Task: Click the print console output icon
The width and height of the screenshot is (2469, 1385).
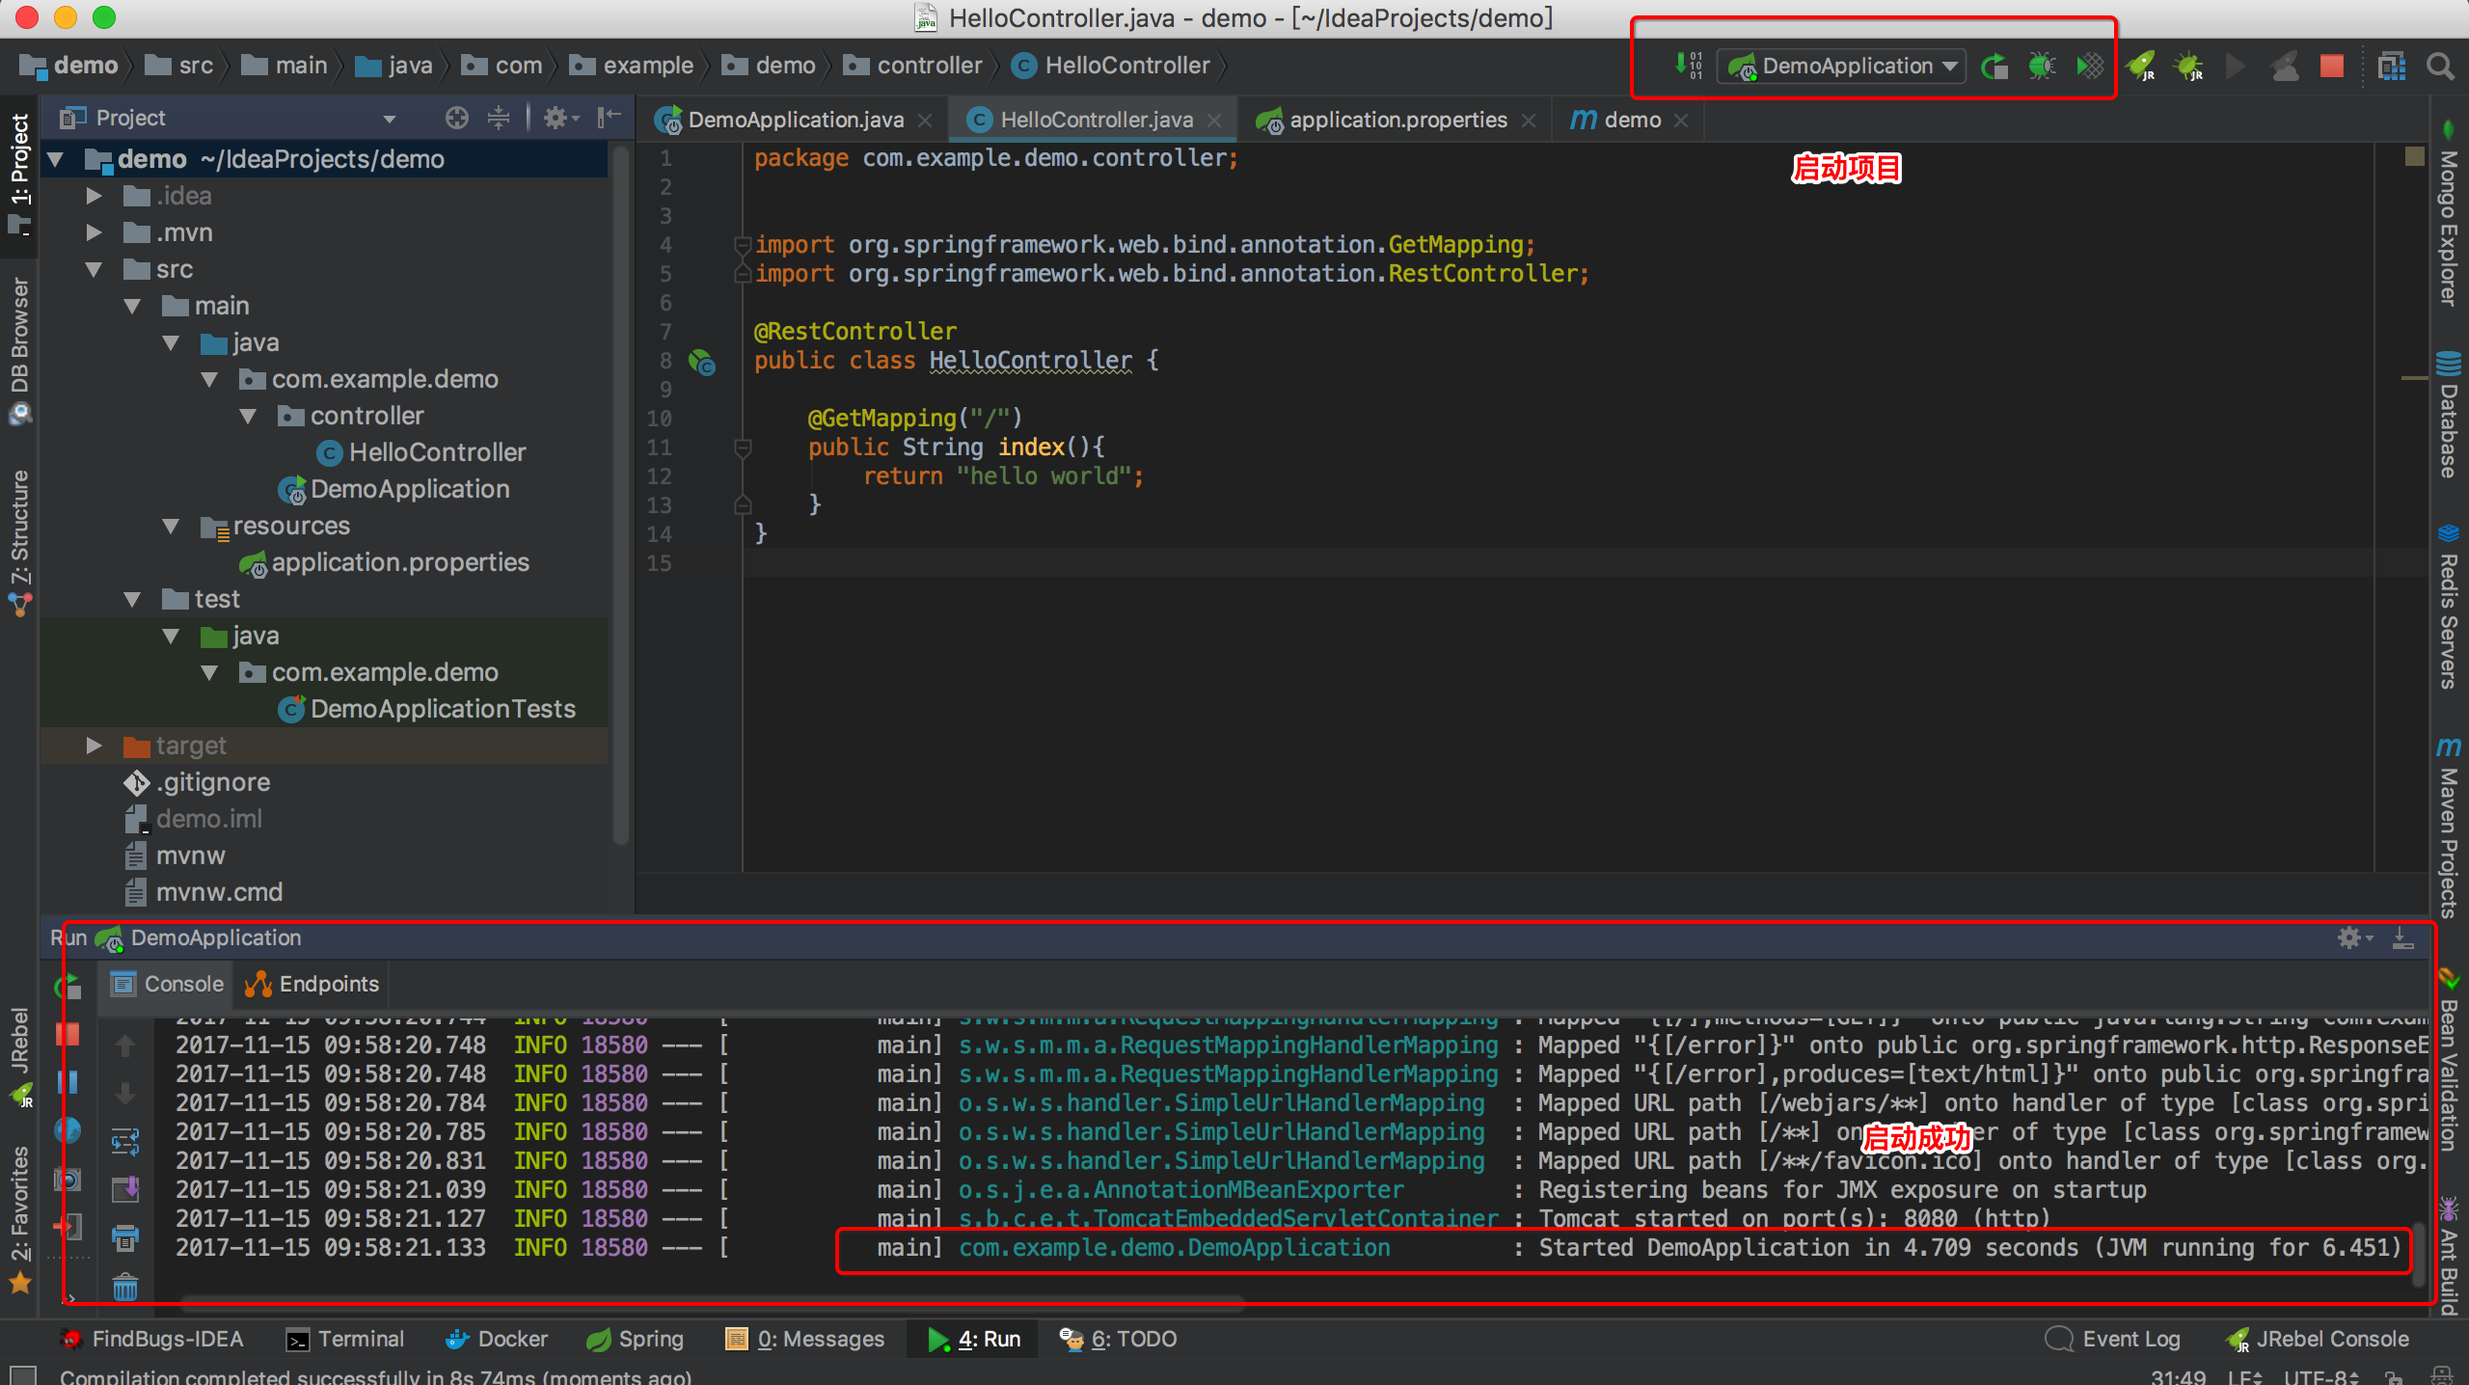Action: pos(125,1237)
